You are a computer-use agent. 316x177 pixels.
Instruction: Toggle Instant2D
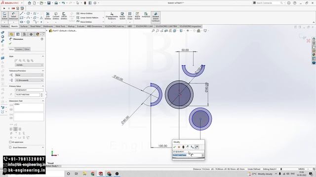click(146, 15)
